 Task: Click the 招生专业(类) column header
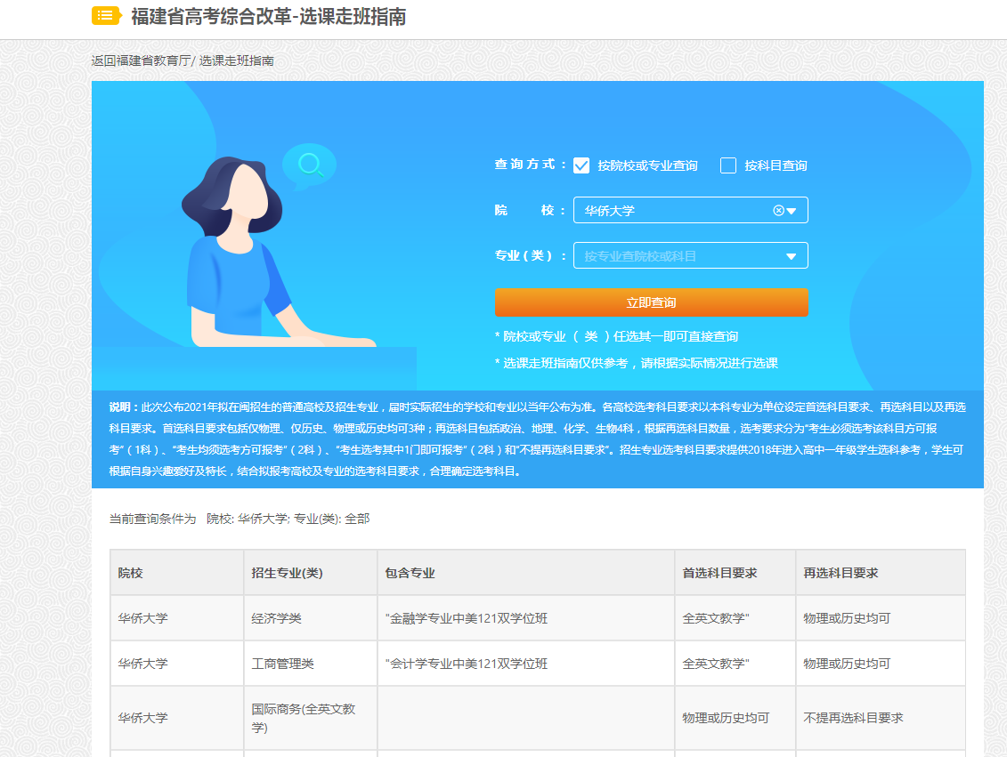click(x=310, y=573)
